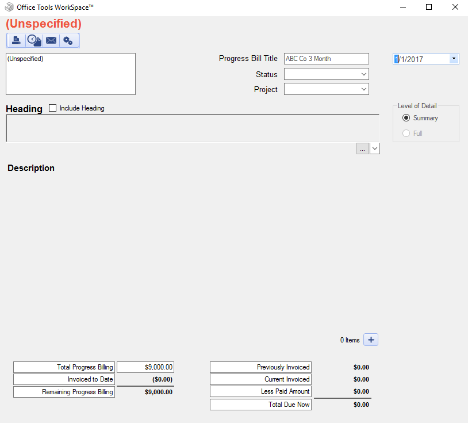The image size is (468, 423).
Task: Expand the dropdown arrow below the heading box
Action: point(375,148)
